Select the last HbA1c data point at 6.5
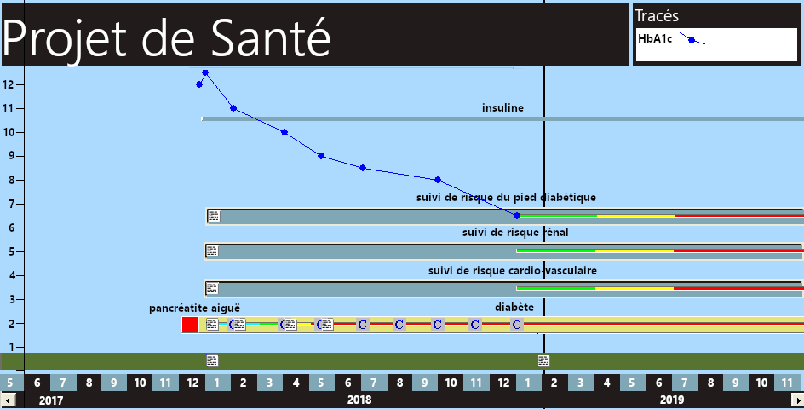The image size is (804, 409). coord(517,216)
